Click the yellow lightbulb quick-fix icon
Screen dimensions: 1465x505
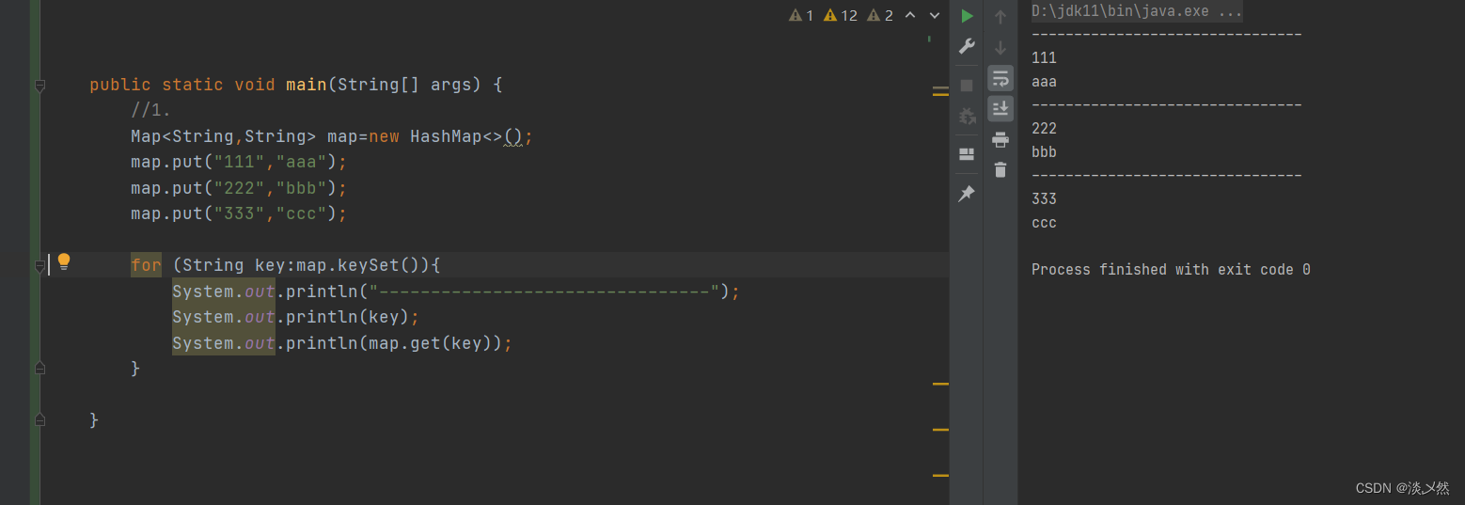tap(64, 261)
